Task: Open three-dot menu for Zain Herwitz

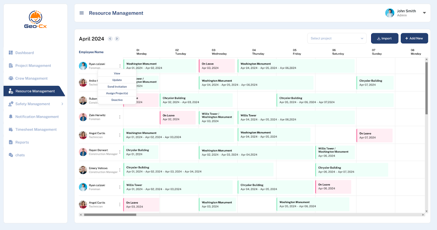Action: [x=119, y=117]
